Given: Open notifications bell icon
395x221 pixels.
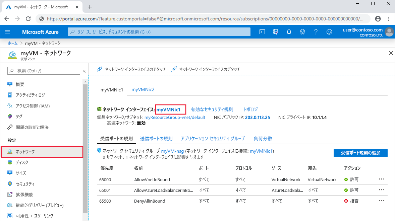Looking at the screenshot, I should [289, 32].
